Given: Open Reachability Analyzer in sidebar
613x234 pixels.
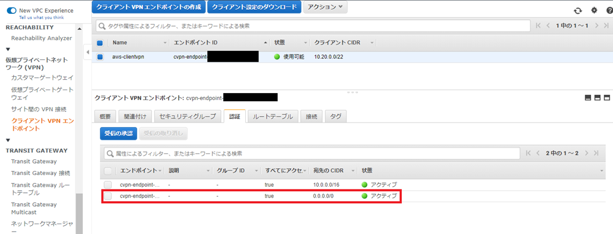Looking at the screenshot, I should click(42, 38).
